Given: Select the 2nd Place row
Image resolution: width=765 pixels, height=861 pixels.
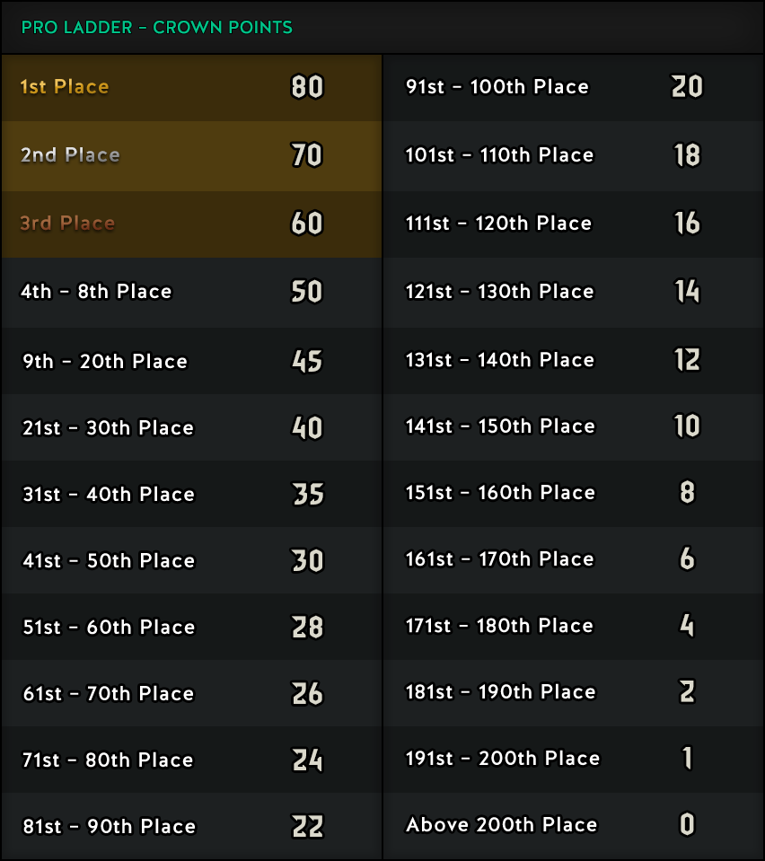Looking at the screenshot, I should click(191, 156).
